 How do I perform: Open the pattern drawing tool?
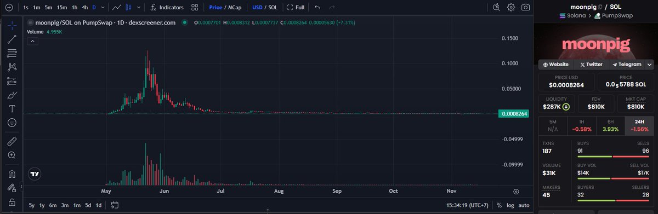12,67
